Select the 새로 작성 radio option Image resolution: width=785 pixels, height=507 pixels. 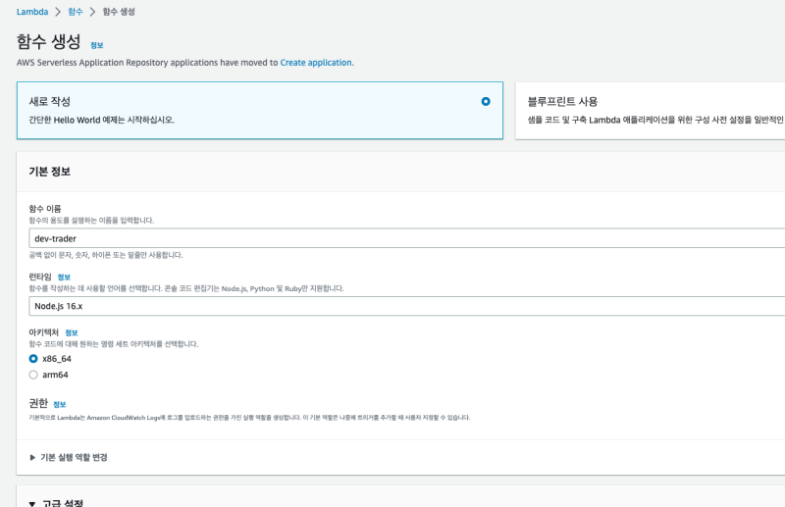pos(486,101)
